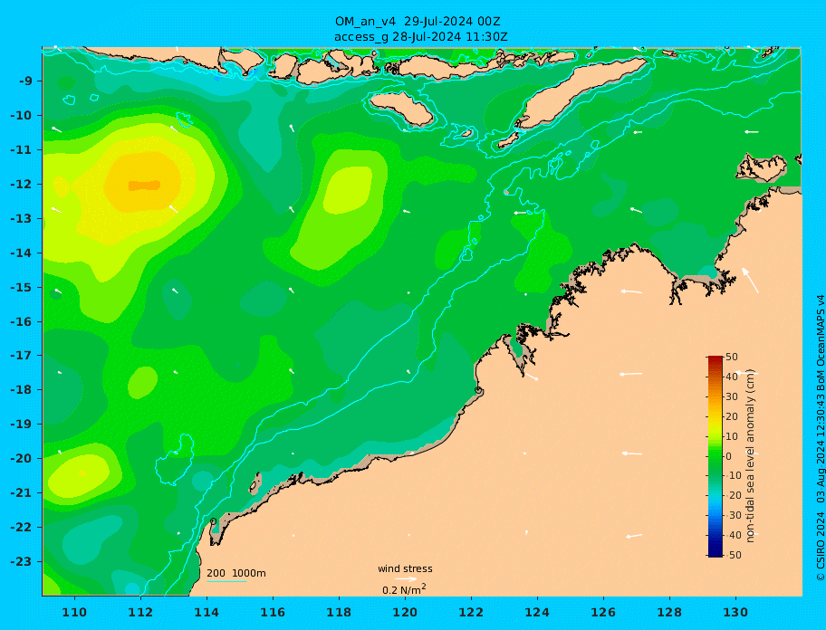
Task: Click latitude axis label -15
Action: 22,287
